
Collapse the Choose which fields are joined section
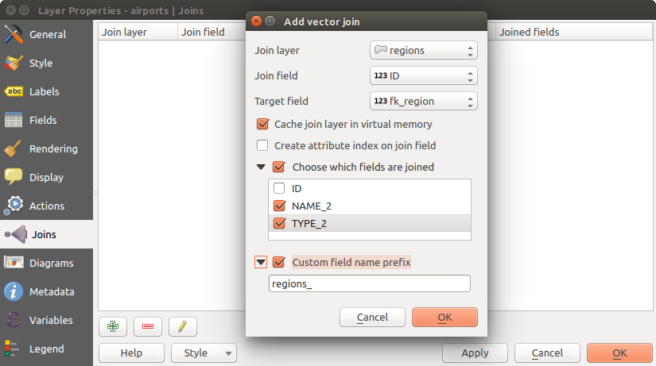(x=261, y=168)
